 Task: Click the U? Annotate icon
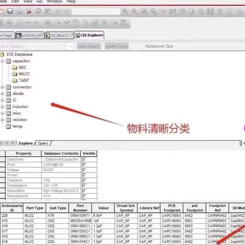tap(172, 11)
